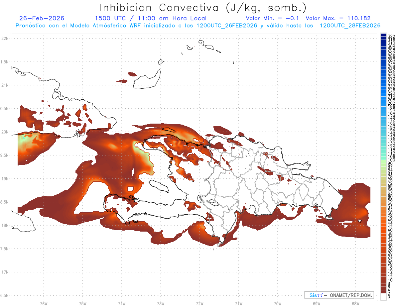Click the initialization time "1200UTC_26FEB2026"
This screenshot has width=399, height=308.
coord(227,26)
